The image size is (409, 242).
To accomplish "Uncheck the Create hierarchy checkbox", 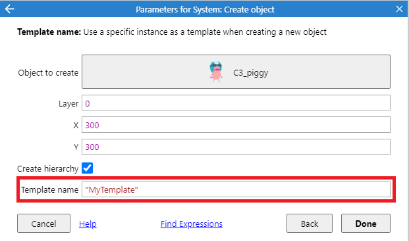I will click(x=87, y=168).
